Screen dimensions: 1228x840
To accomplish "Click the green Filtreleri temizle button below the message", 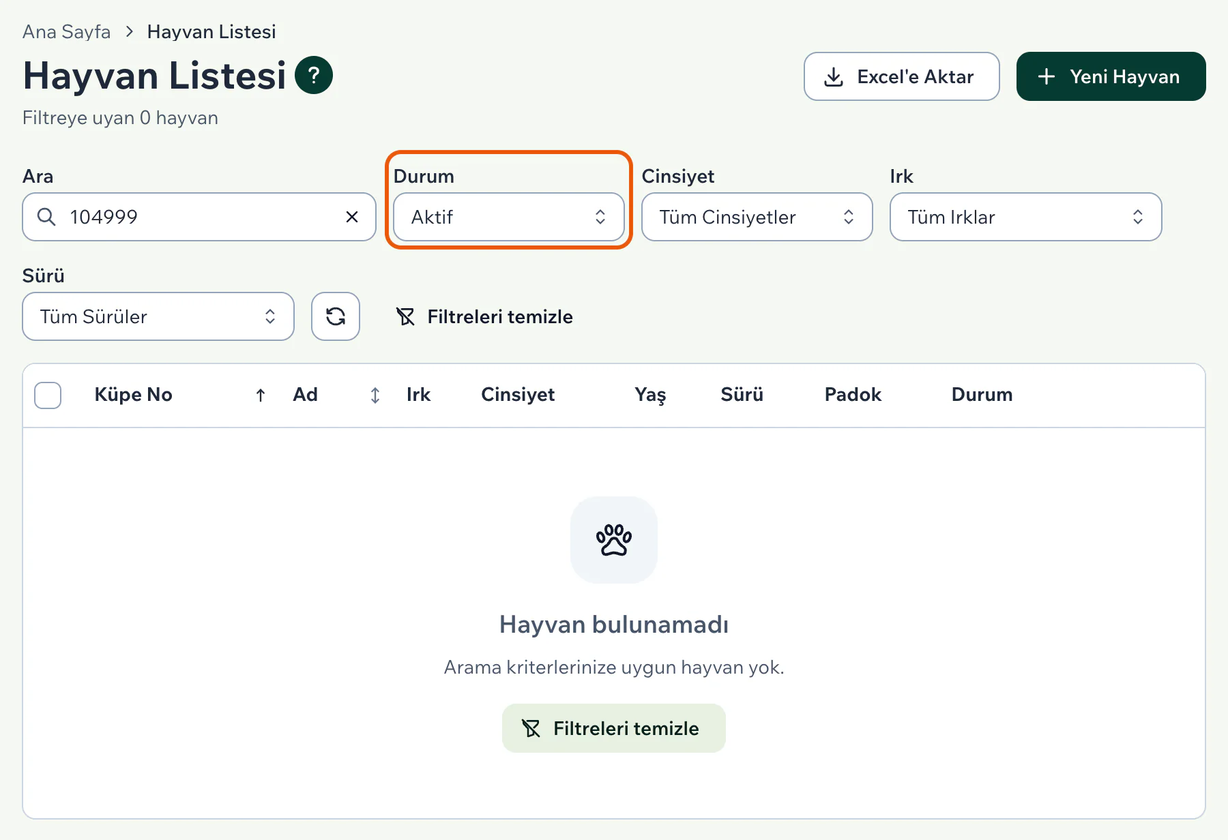I will click(614, 728).
